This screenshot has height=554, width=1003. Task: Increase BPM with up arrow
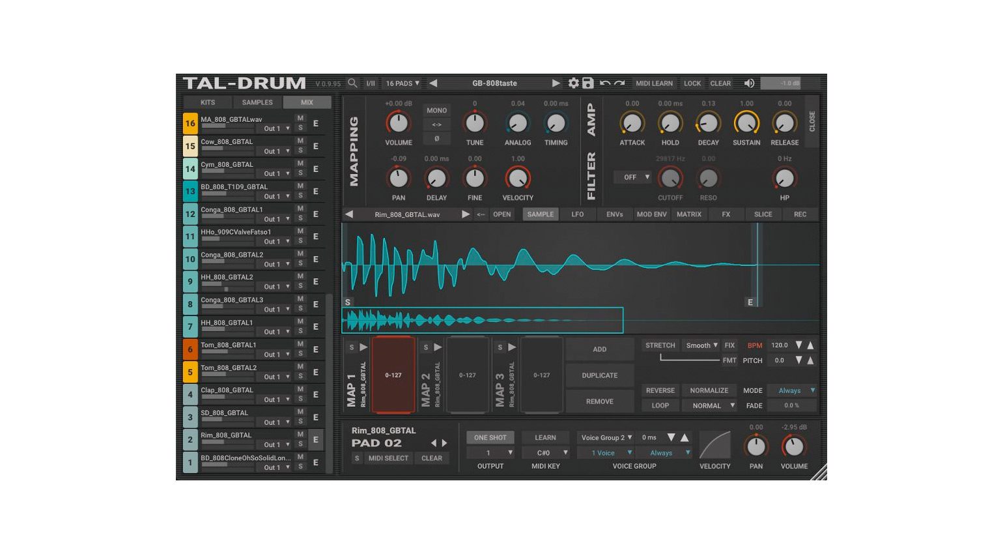[810, 345]
